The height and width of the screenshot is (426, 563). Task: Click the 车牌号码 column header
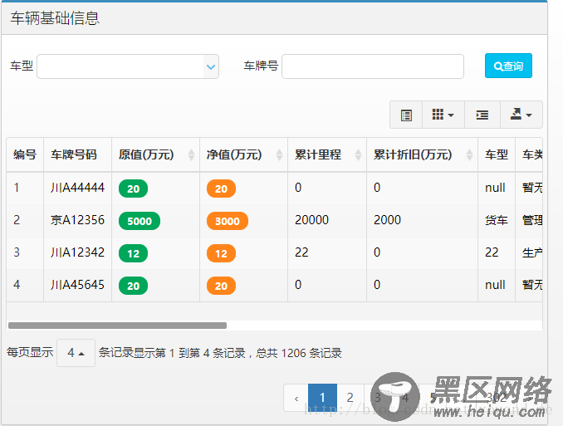(77, 154)
